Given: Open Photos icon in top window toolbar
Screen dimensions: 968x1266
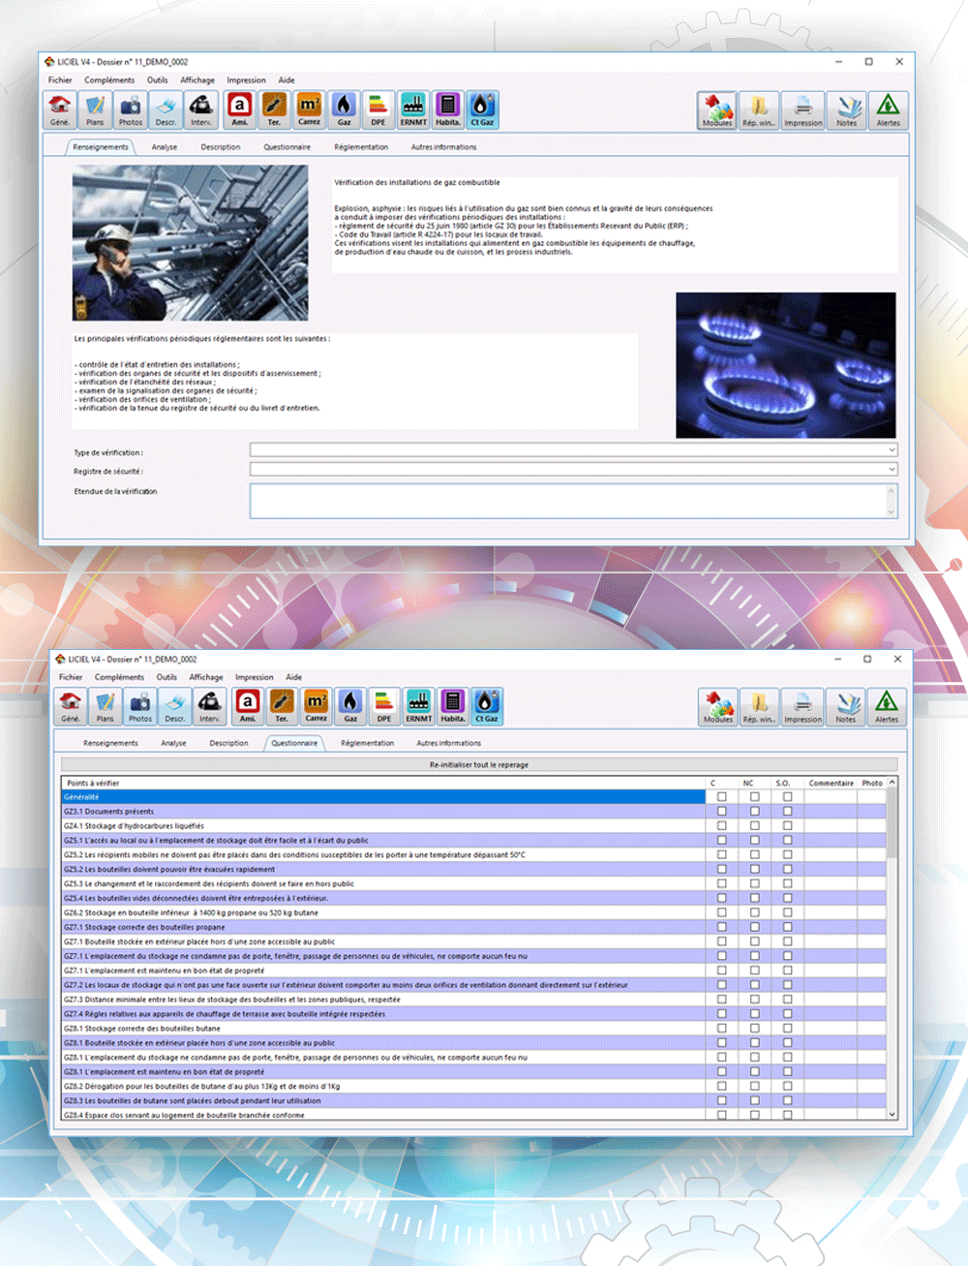Looking at the screenshot, I should pos(131,109).
